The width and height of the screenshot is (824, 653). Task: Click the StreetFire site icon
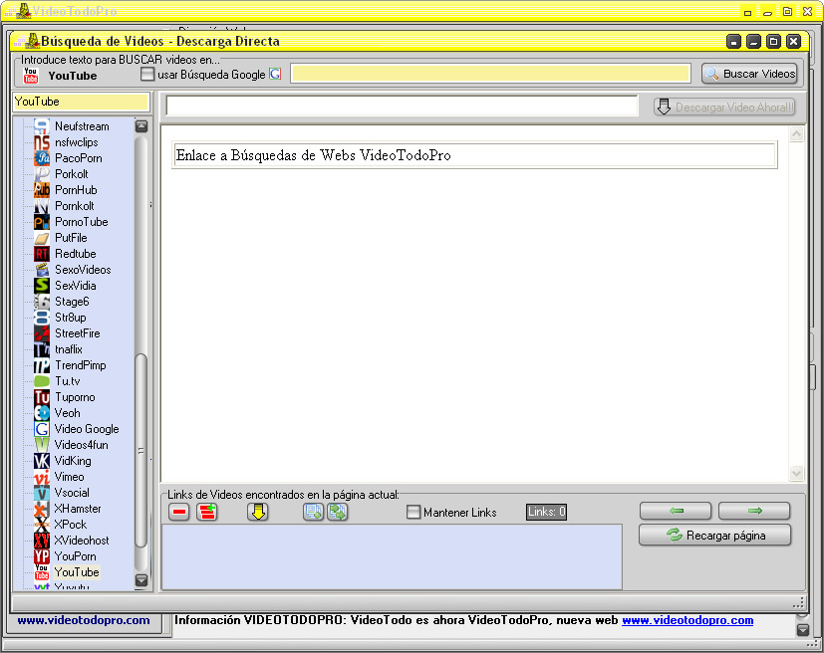click(x=42, y=333)
